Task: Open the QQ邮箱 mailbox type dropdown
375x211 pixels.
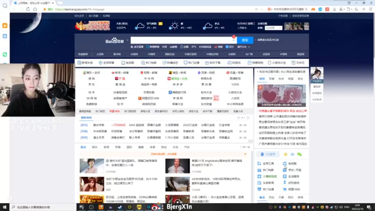Action: [273, 28]
